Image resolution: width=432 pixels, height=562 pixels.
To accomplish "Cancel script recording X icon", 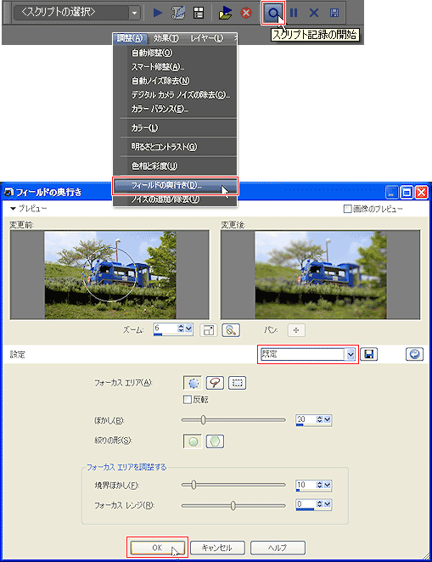I will (x=314, y=14).
